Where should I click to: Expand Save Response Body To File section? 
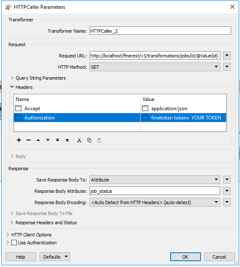tap(12, 213)
